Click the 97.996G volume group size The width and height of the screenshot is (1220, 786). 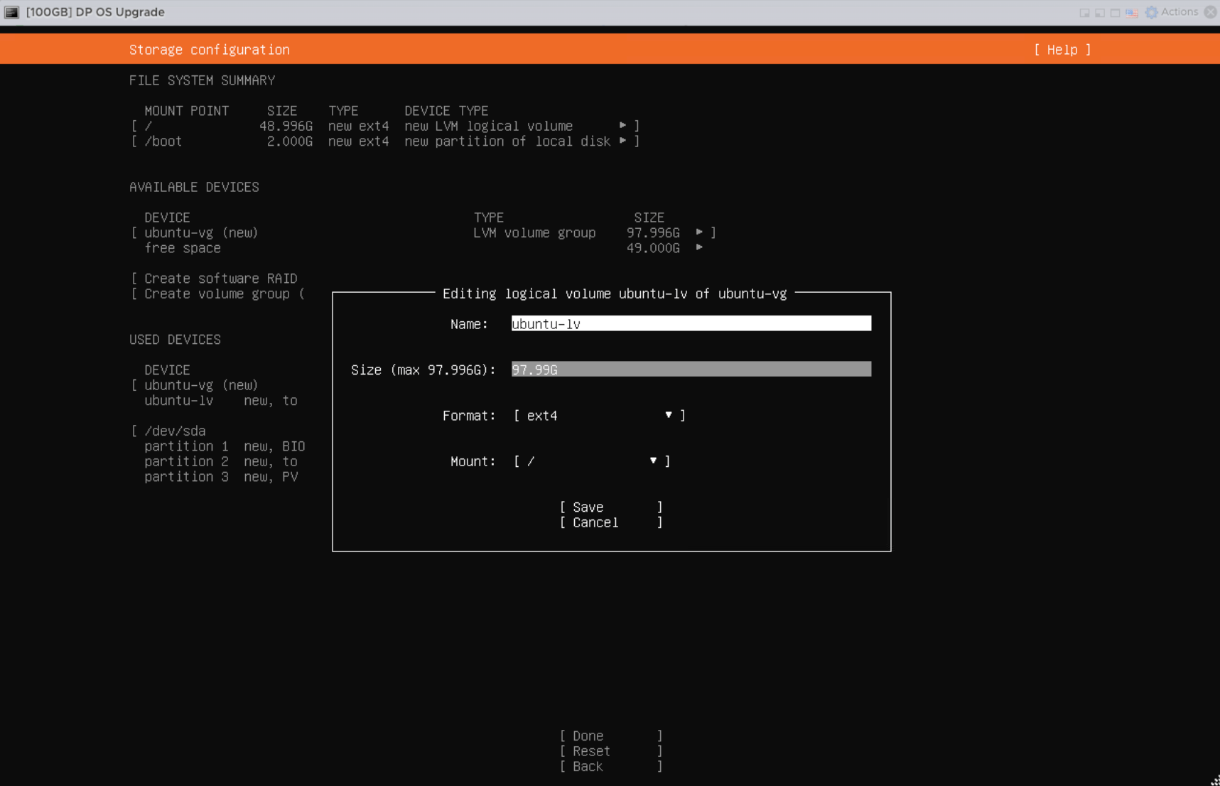point(653,232)
